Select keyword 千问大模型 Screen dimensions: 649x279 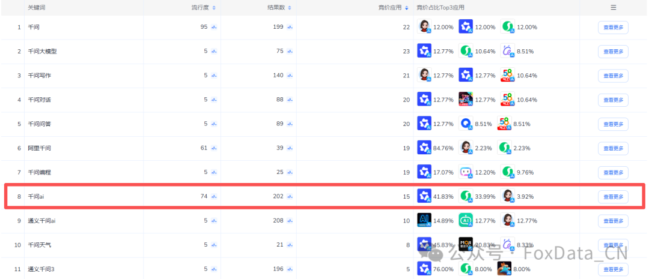(42, 52)
